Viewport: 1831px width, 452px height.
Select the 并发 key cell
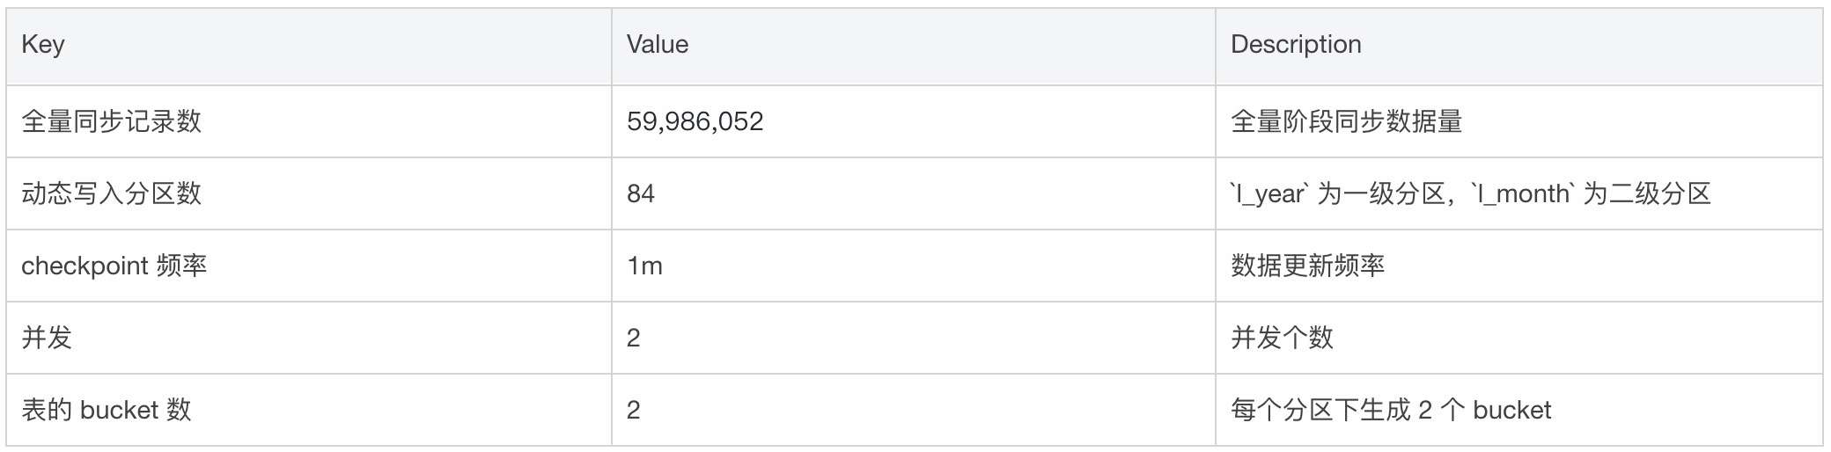click(x=47, y=338)
